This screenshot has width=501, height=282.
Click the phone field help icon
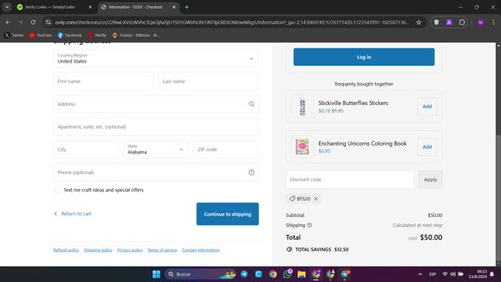coord(251,172)
